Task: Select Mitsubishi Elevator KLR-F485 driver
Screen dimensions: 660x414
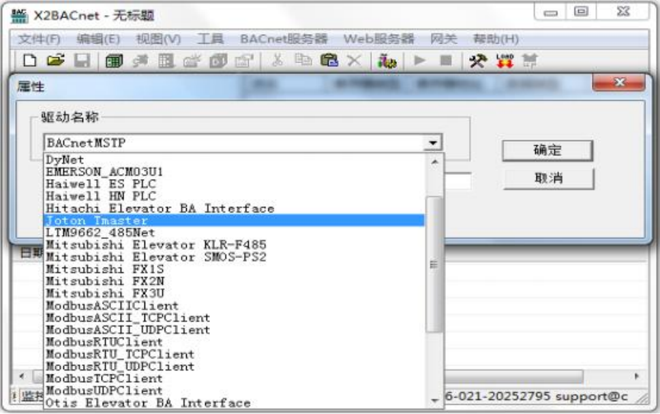Action: click(x=234, y=245)
